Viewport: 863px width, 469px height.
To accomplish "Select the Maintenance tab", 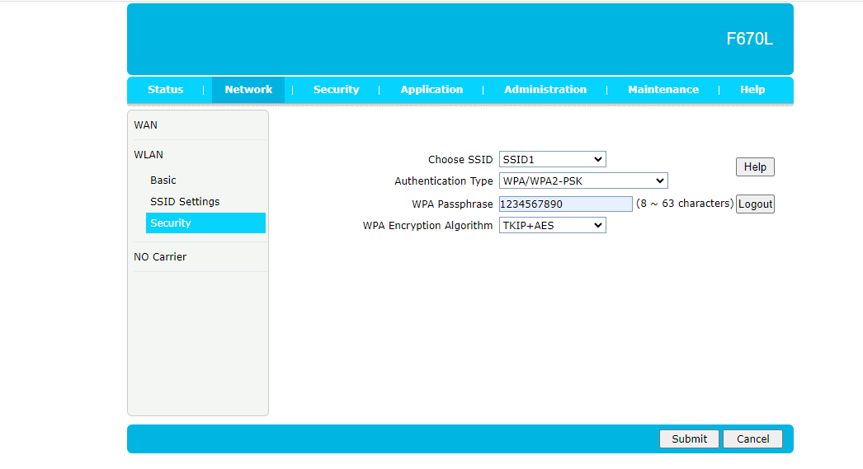I will click(x=663, y=90).
